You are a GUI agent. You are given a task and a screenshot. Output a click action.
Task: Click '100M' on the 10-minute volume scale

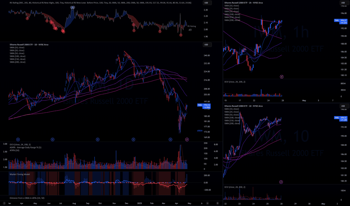click(343, 191)
